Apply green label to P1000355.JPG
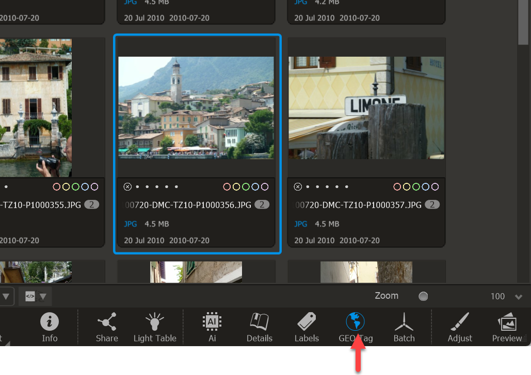The image size is (531, 375). coord(75,186)
